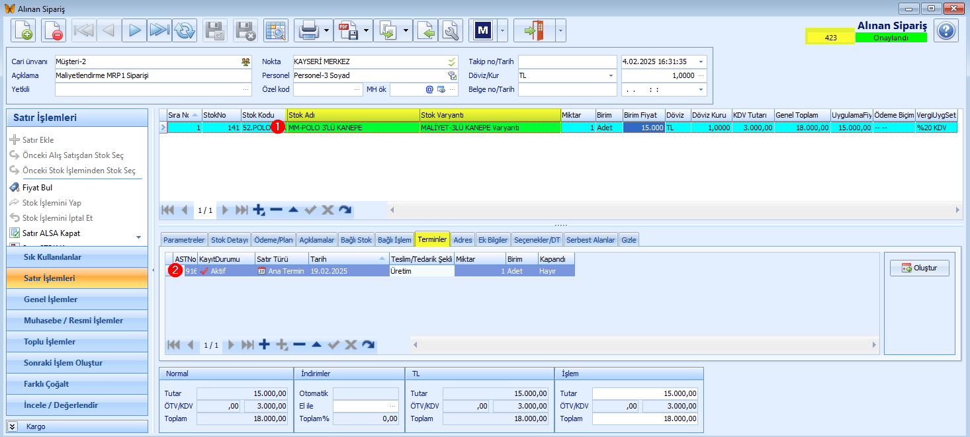970x437 pixels.
Task: Delete the order using the red-minus document icon
Action: pos(54,30)
